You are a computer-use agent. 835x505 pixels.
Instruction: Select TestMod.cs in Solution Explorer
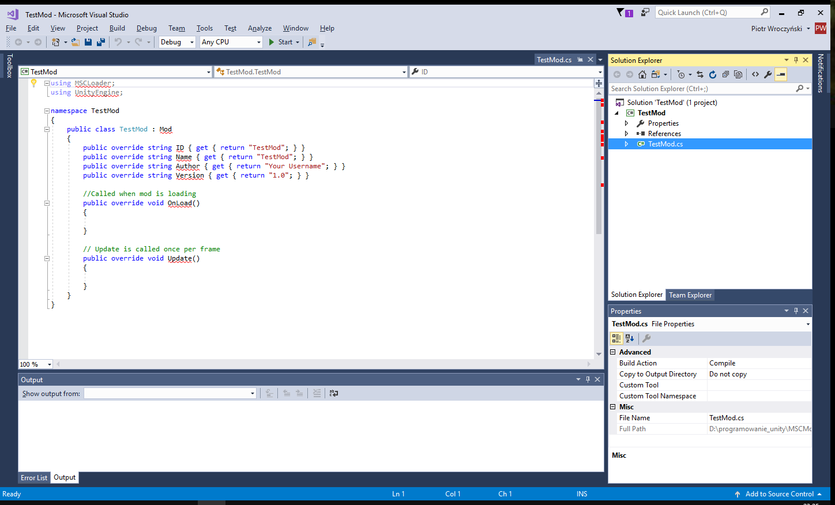pos(665,144)
